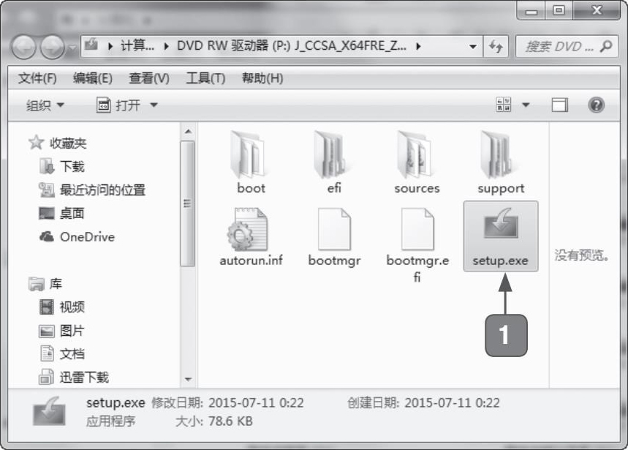This screenshot has width=628, height=450.
Task: Click the address bar drive icon
Action: pyautogui.click(x=91, y=45)
